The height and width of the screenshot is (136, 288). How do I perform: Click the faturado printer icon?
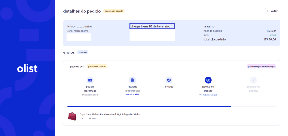pos(132,80)
